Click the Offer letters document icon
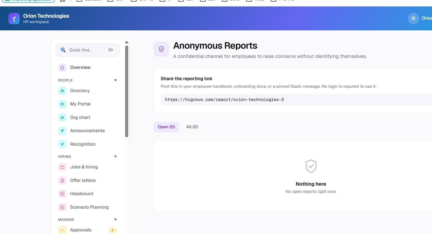The width and height of the screenshot is (432, 234). [x=62, y=181]
